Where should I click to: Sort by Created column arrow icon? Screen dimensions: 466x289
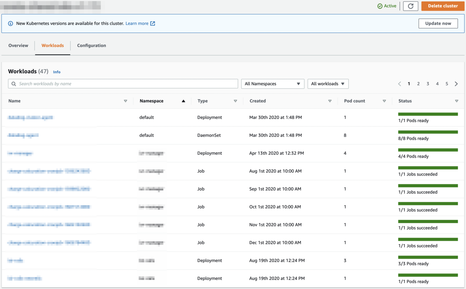[x=330, y=101]
